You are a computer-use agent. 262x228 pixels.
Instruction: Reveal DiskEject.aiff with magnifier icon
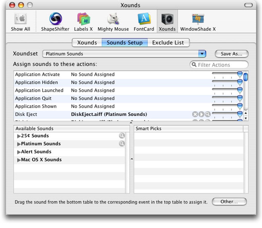(208, 114)
